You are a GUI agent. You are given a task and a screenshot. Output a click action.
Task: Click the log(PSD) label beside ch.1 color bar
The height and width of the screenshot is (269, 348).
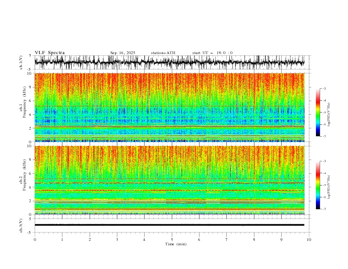click(329, 115)
